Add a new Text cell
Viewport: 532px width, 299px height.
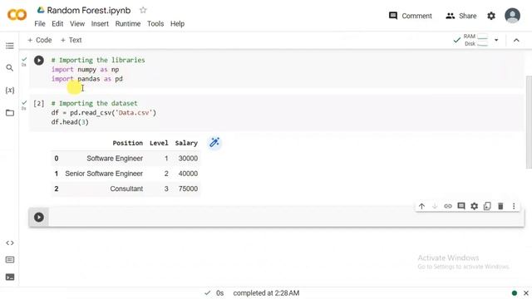pos(71,40)
